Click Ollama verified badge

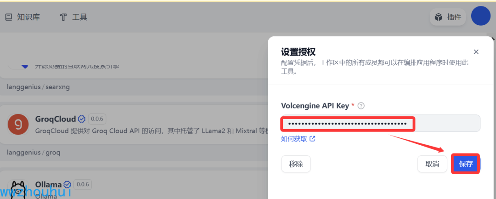coord(67,184)
